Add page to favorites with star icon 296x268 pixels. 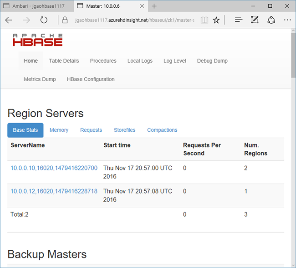coord(216,20)
